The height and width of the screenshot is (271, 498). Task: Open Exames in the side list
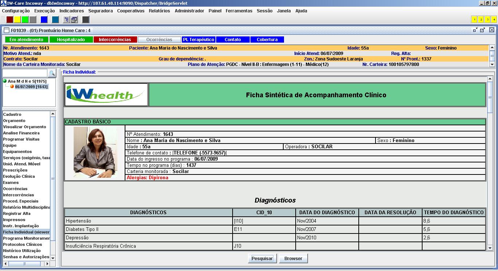click(11, 182)
